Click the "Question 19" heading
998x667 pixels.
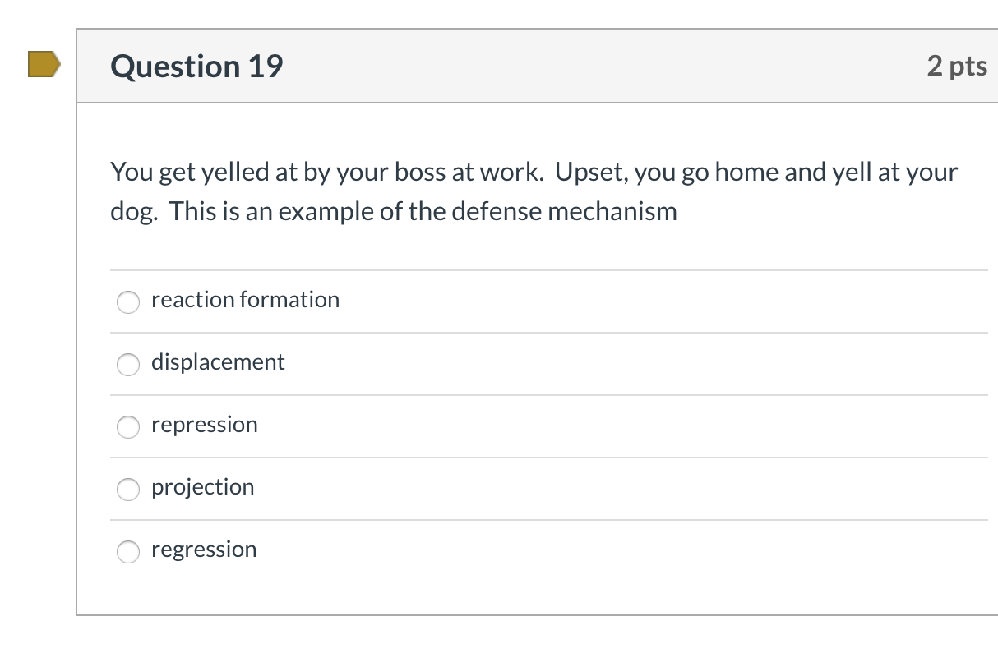[x=196, y=66]
